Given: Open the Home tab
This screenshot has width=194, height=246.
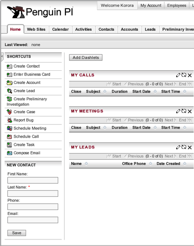Looking at the screenshot, I should click(x=16, y=29).
